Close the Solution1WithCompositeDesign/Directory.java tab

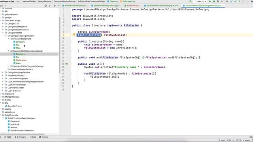click(223, 6)
